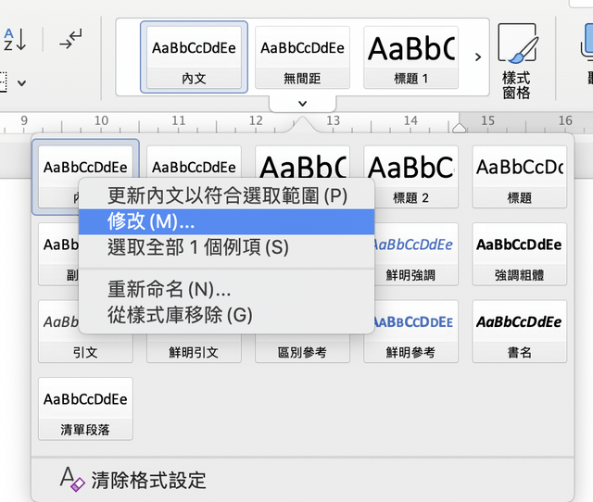Apply 強調粗體 style
The height and width of the screenshot is (502, 593).
click(x=519, y=254)
